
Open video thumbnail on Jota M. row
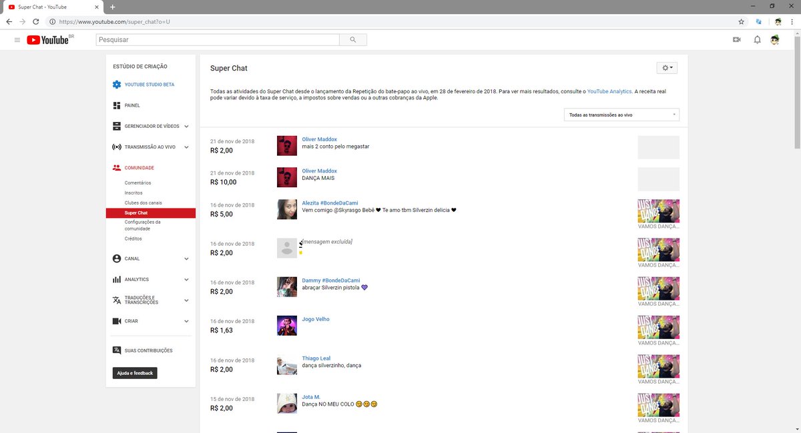coord(659,405)
